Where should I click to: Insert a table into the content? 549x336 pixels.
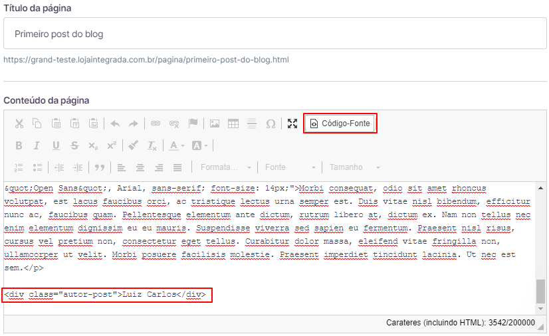pos(233,124)
